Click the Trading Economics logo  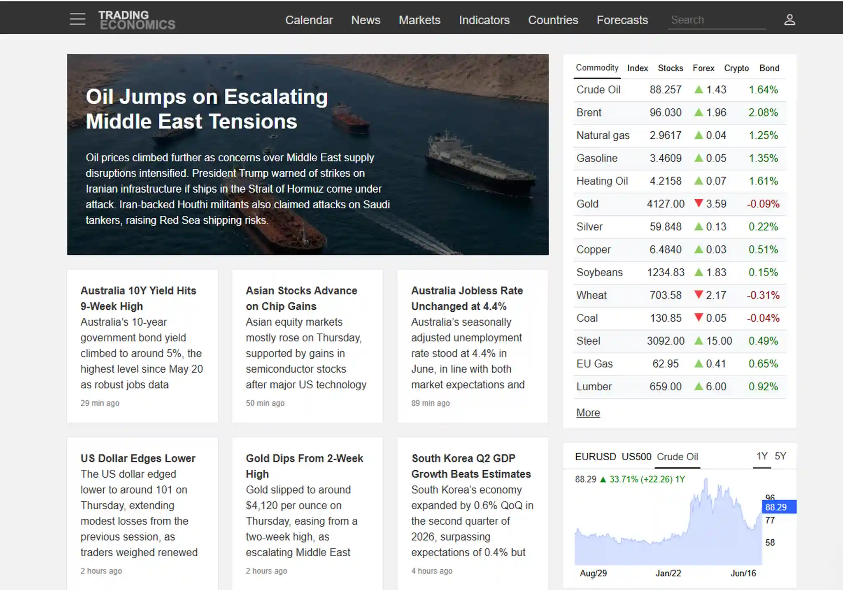click(137, 20)
